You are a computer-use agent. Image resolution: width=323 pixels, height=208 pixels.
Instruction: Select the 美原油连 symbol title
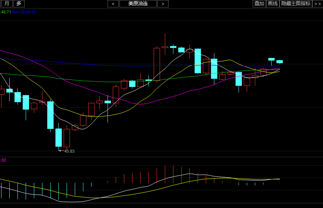pyautogui.click(x=138, y=4)
